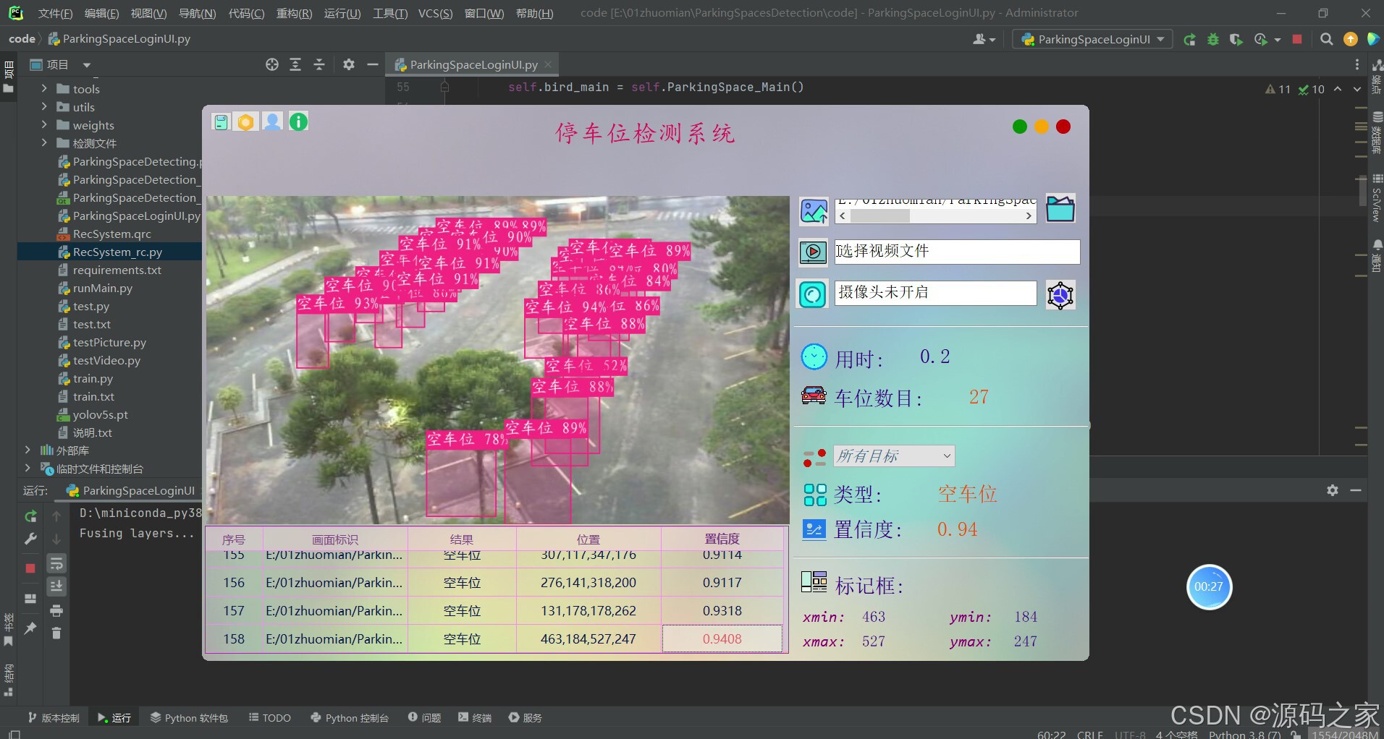Click the green info icon
This screenshot has width=1384, height=739.
pyautogui.click(x=298, y=121)
